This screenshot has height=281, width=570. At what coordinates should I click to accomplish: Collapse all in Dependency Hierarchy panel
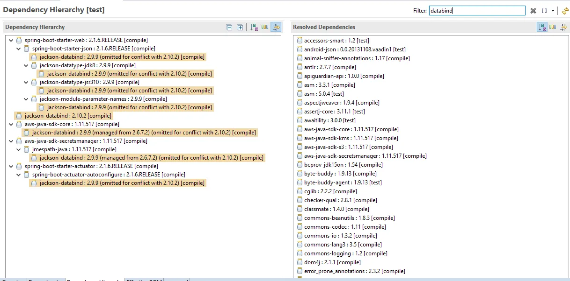click(229, 28)
